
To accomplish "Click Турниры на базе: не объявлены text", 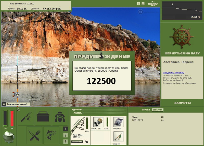I will (x=179, y=83).
